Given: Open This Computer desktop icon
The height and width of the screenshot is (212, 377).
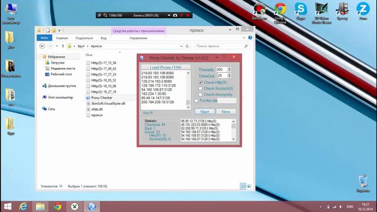Looking at the screenshot, I should pyautogui.click(x=11, y=13).
